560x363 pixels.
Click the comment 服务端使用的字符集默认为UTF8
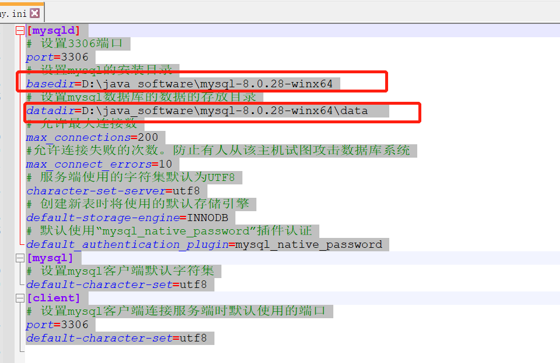[131, 177]
